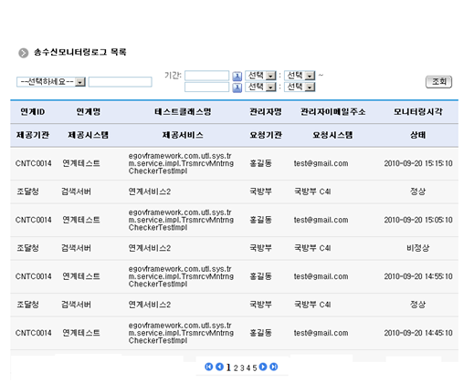Click the 모니터링시각 column header
Image resolution: width=474 pixels, height=383 pixels.
tap(418, 112)
